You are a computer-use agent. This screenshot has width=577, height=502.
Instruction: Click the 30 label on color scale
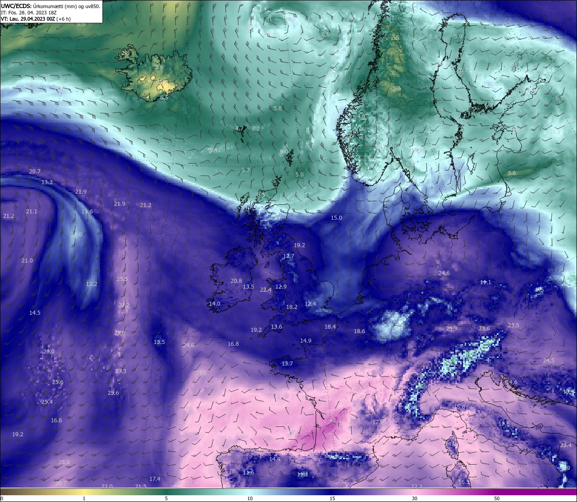point(414,498)
